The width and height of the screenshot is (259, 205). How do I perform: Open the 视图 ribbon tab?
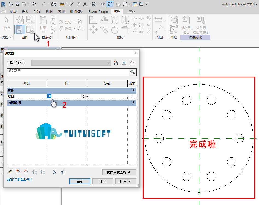click(x=49, y=11)
